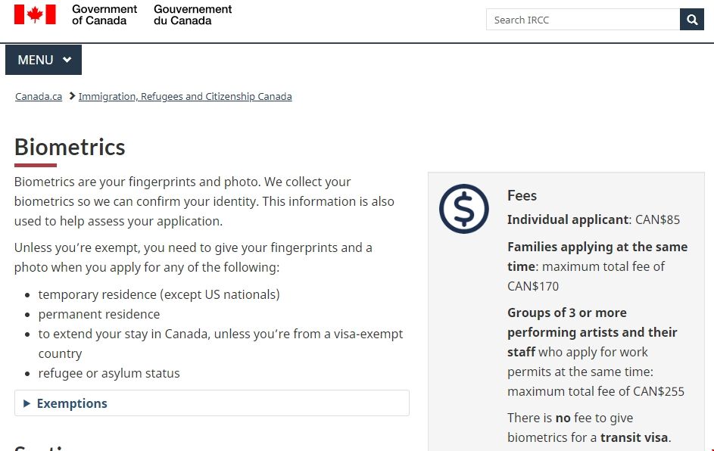714x451 pixels.
Task: Click the Government of Canada wordmark
Action: click(x=104, y=14)
